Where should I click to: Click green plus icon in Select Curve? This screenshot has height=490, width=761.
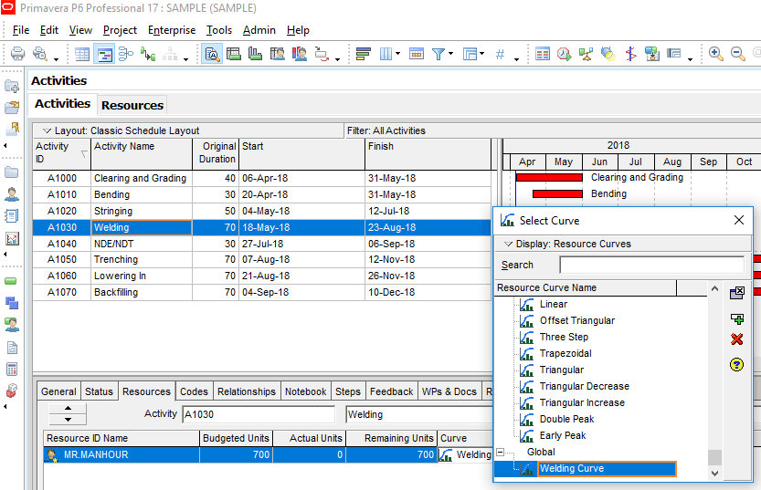point(736,318)
